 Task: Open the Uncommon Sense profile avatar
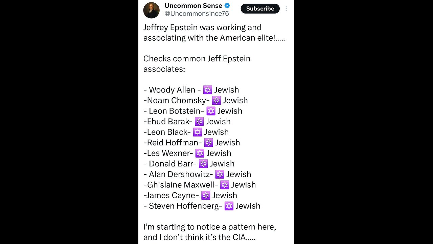tap(151, 10)
